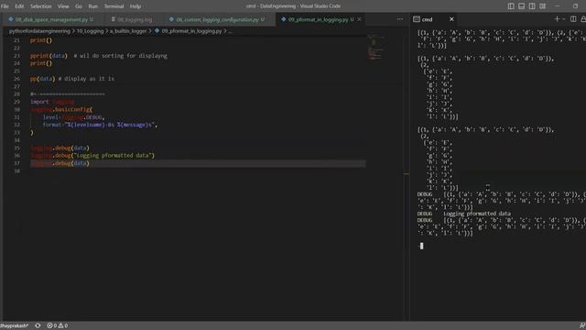Toggle the secondary side bar layout icon
Viewport: 586px width, 330px height.
tap(532, 6)
